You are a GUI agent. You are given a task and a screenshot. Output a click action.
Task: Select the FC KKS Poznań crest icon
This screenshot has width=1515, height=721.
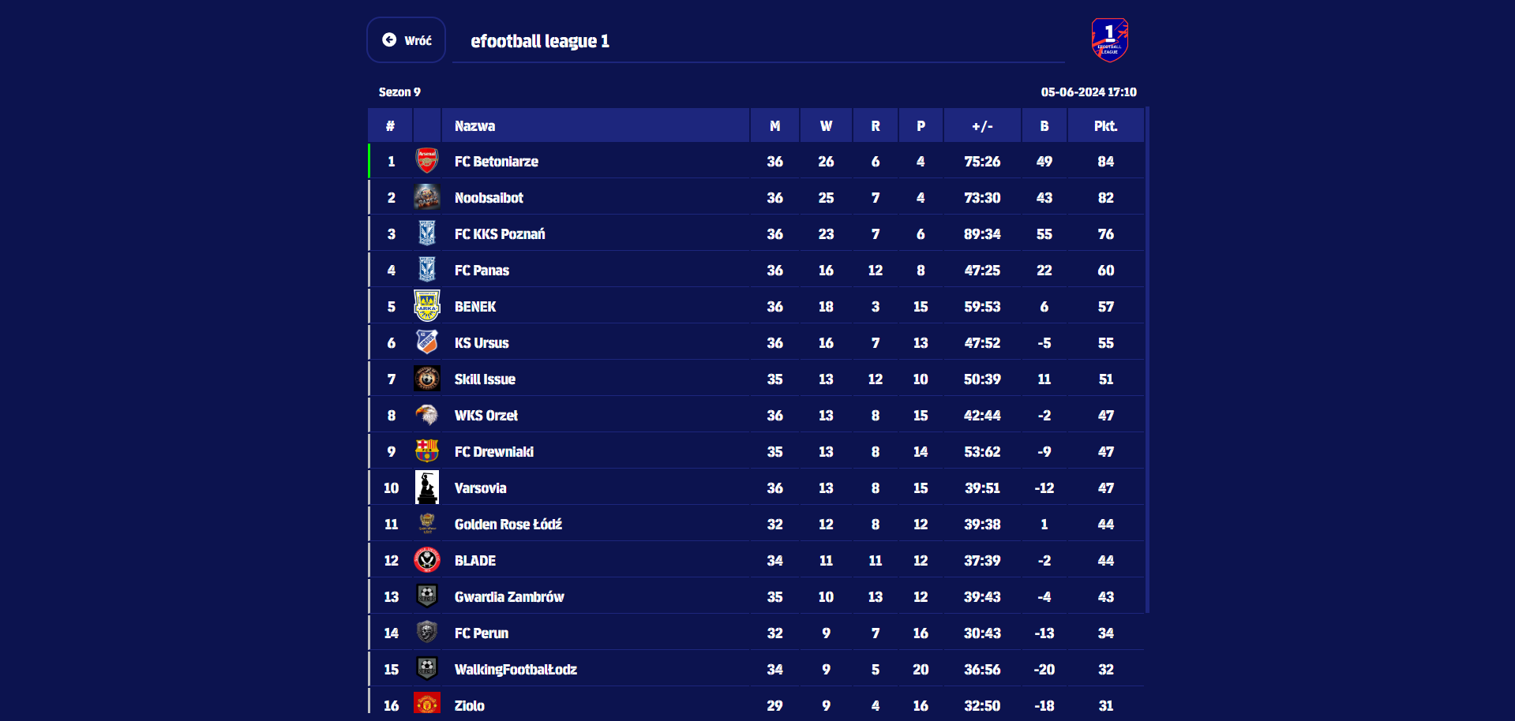coord(427,233)
